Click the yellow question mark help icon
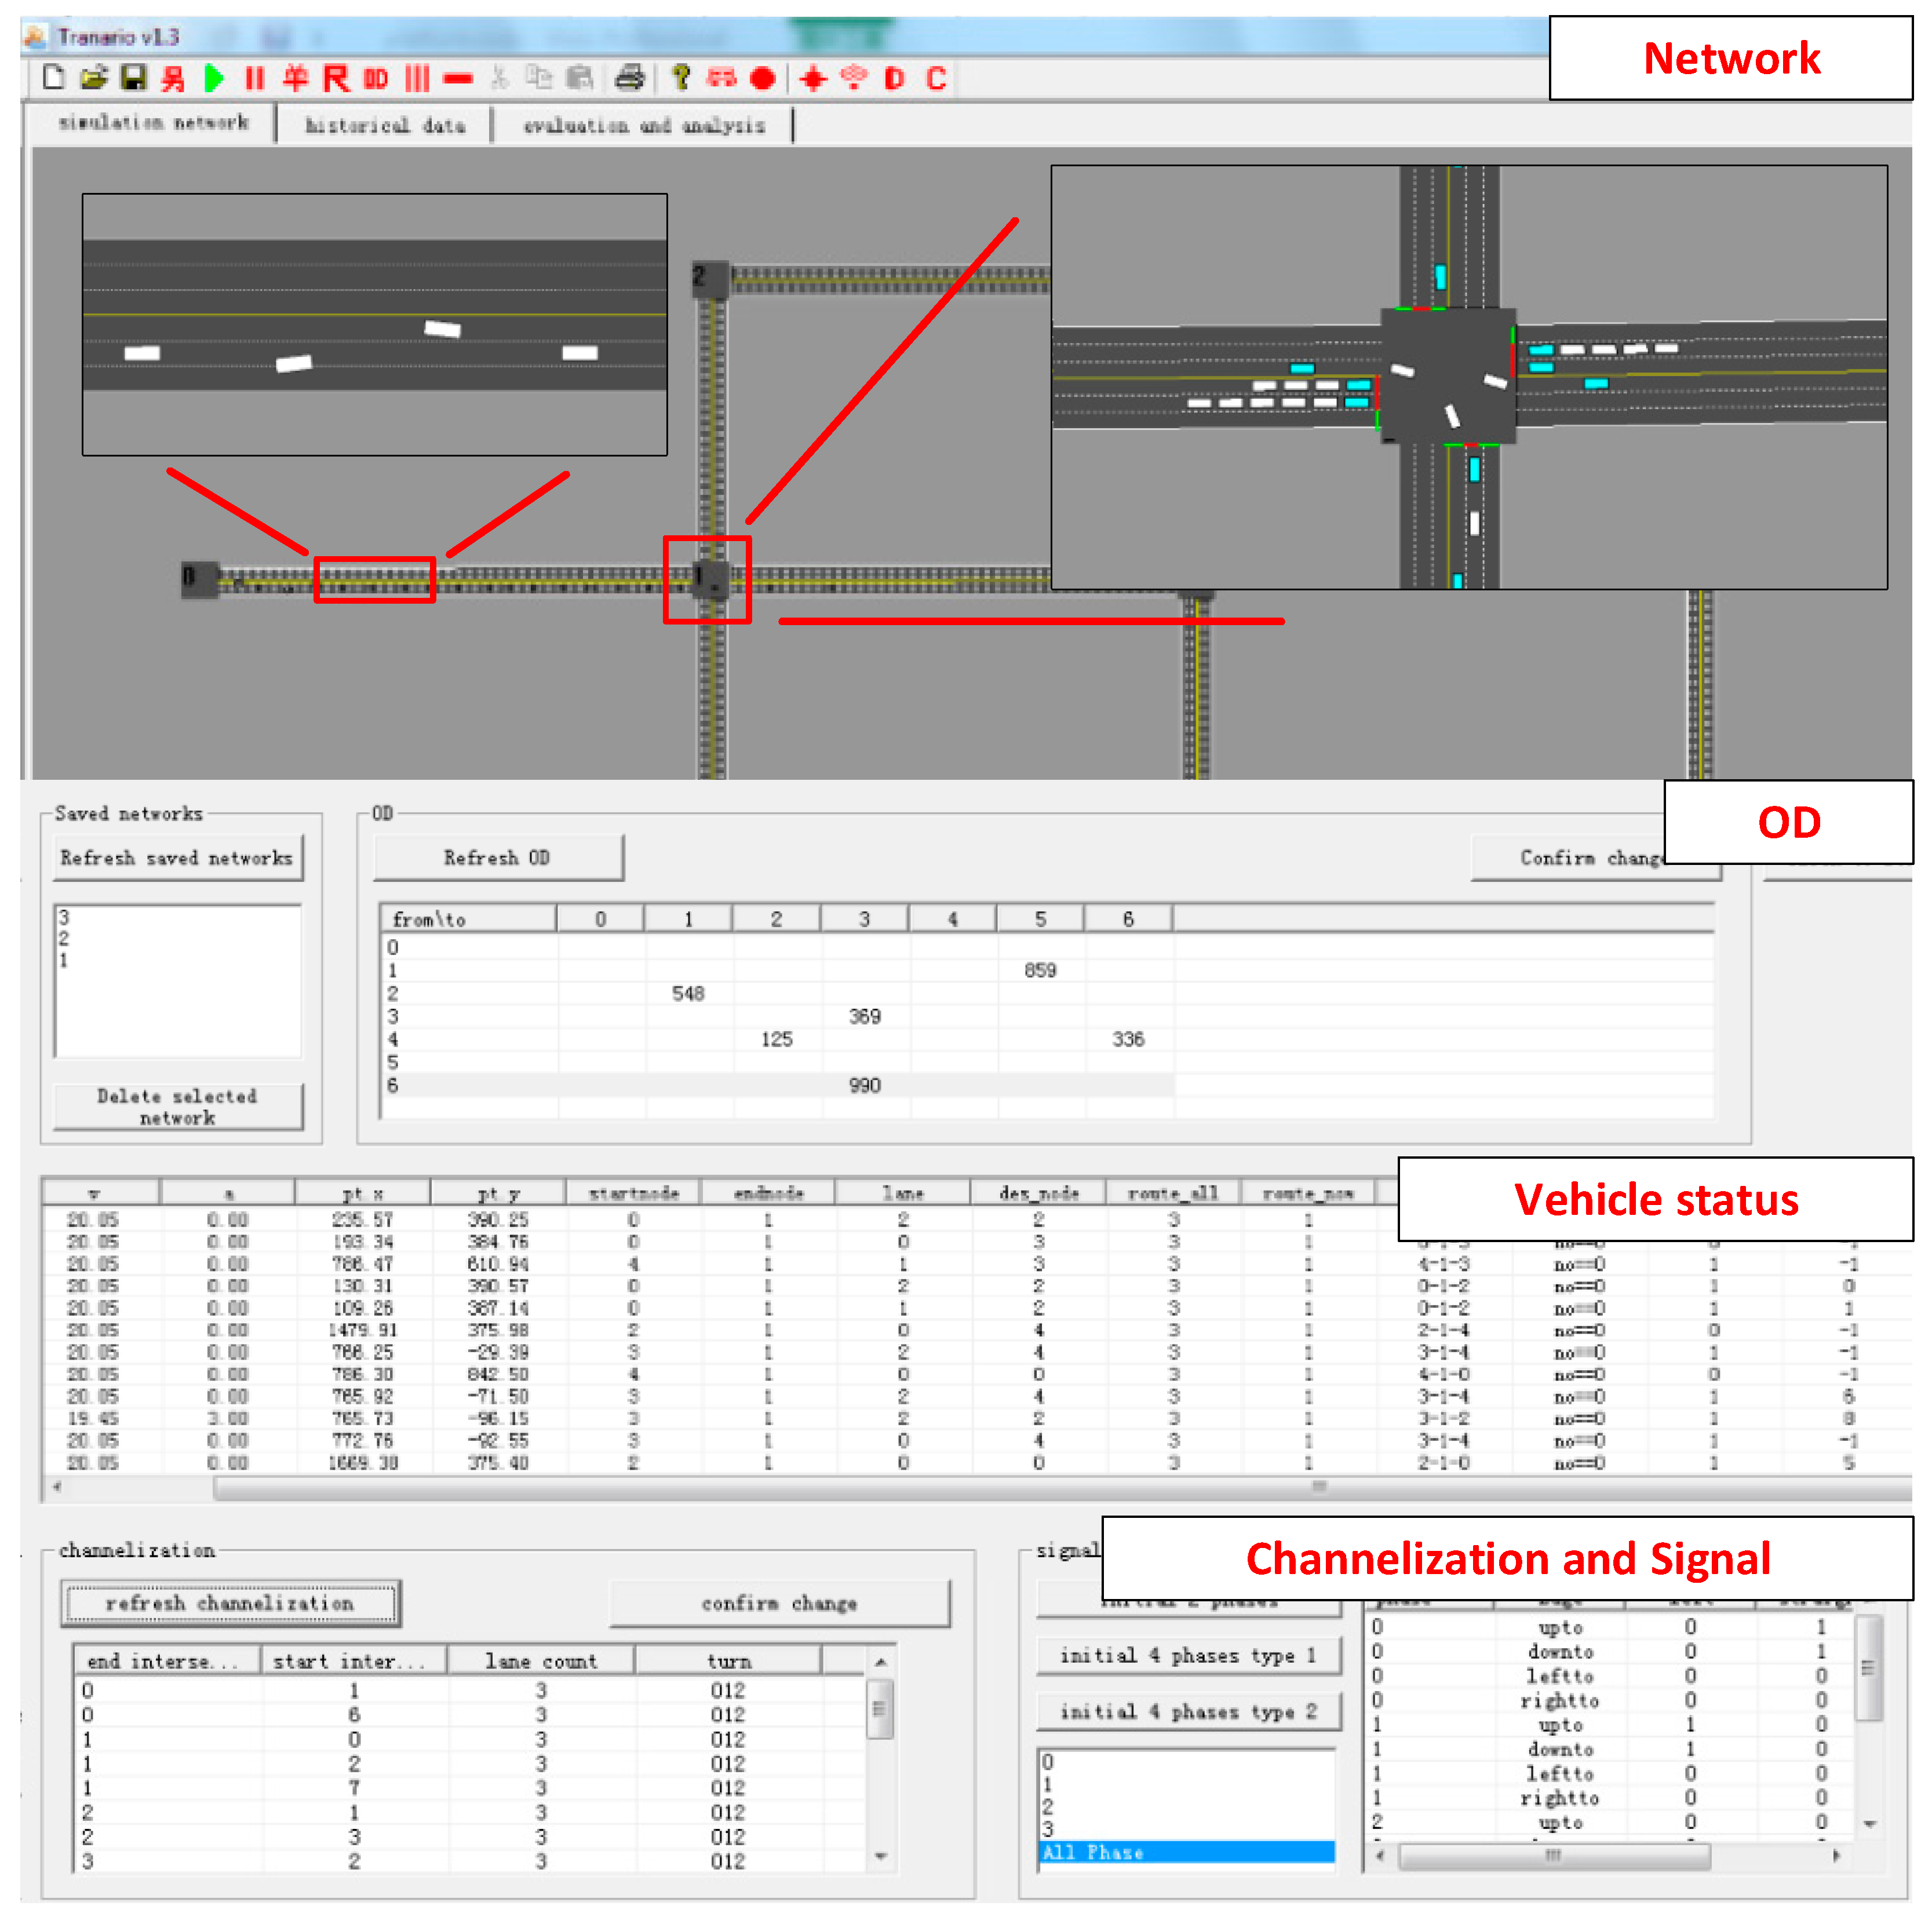The image size is (1932, 1924). (x=681, y=77)
